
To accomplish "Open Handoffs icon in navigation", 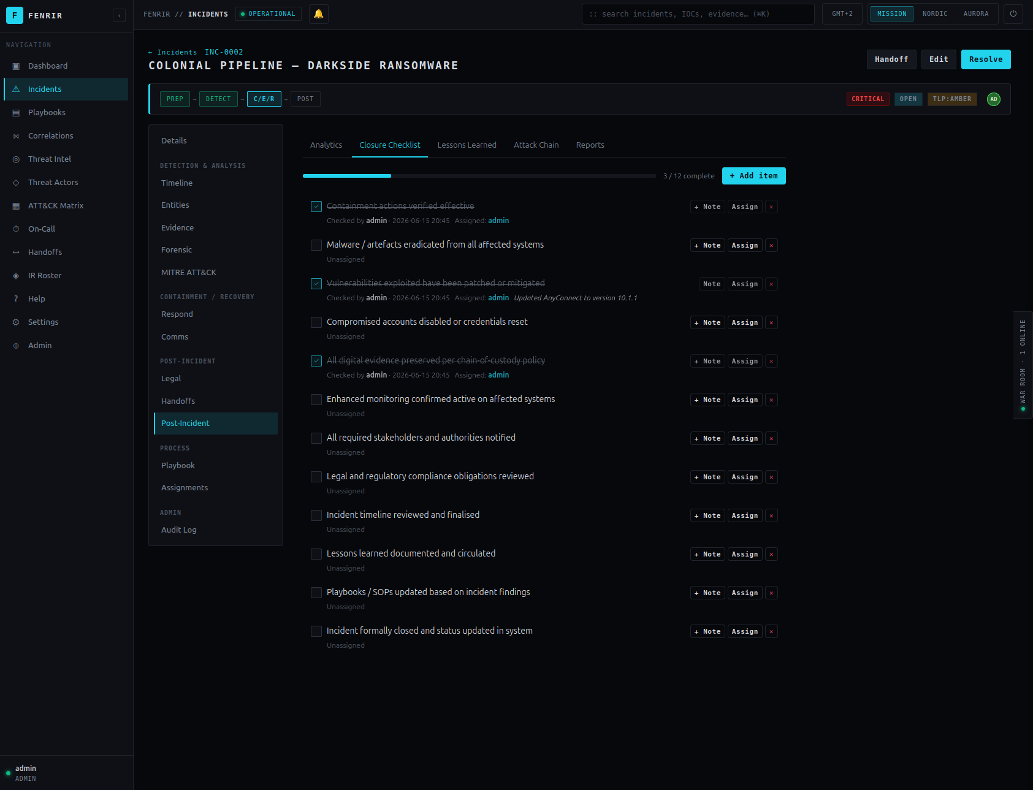I will pyautogui.click(x=16, y=253).
